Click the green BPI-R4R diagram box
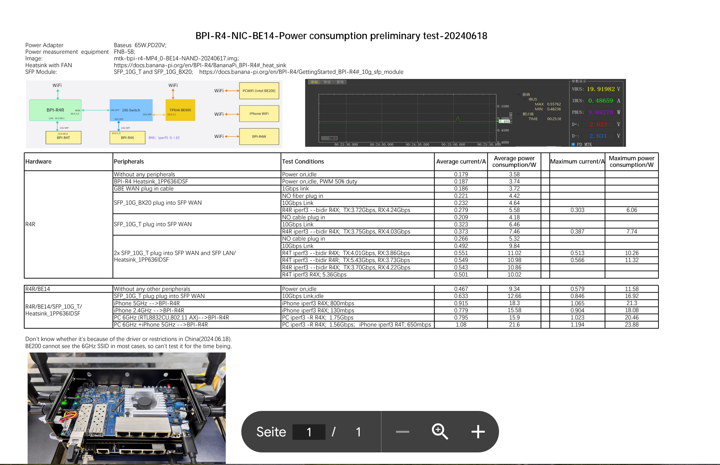 click(55, 110)
